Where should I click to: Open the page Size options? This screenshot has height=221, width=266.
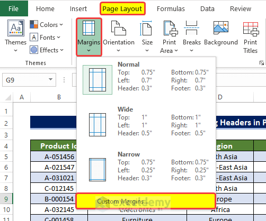pyautogui.click(x=147, y=37)
